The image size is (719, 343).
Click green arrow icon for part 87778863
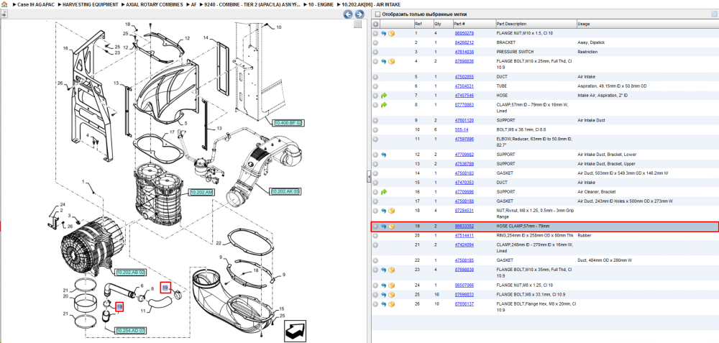(384, 105)
